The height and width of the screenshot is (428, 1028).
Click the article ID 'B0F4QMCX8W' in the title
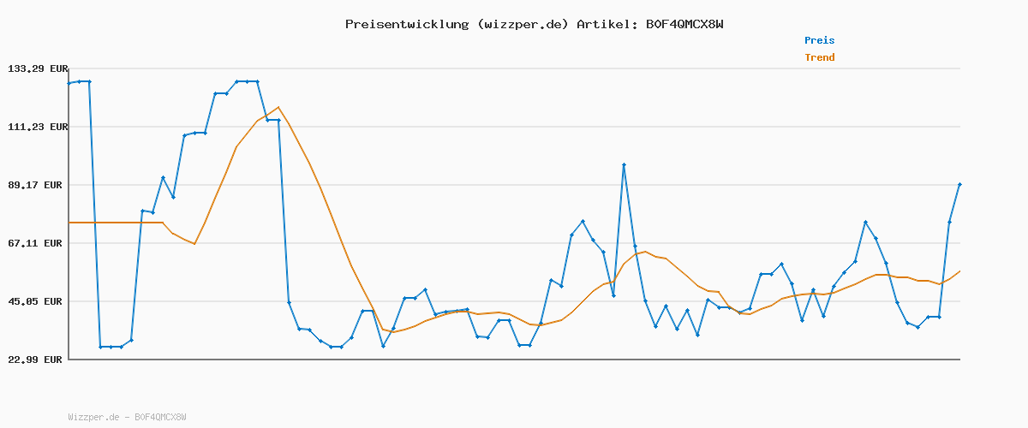[x=684, y=24]
